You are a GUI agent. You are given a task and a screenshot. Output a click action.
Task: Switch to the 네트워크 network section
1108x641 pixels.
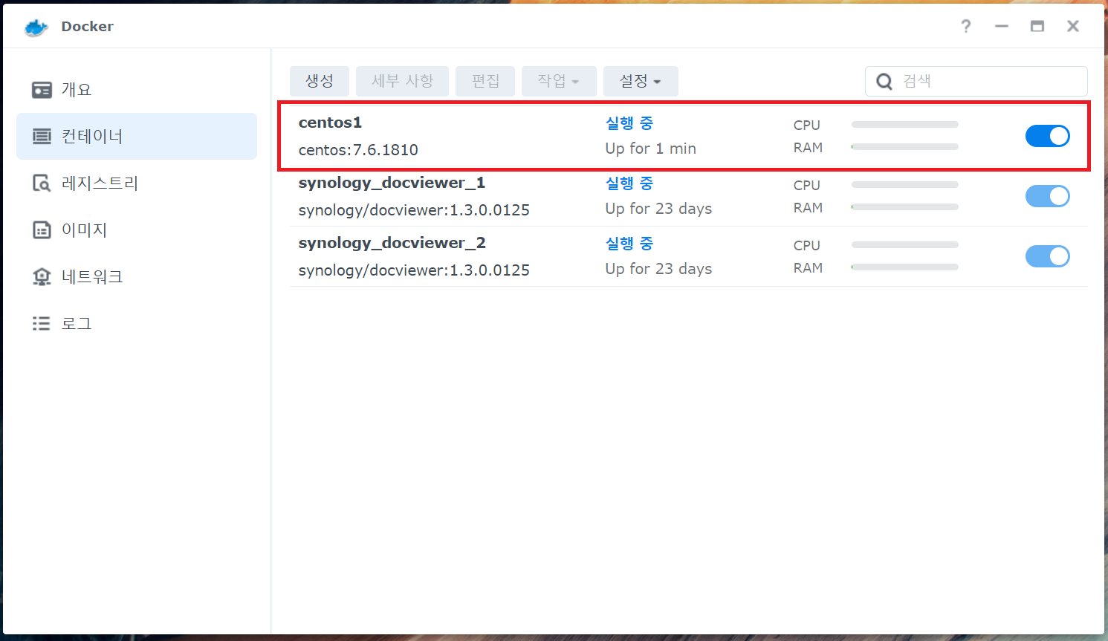137,277
